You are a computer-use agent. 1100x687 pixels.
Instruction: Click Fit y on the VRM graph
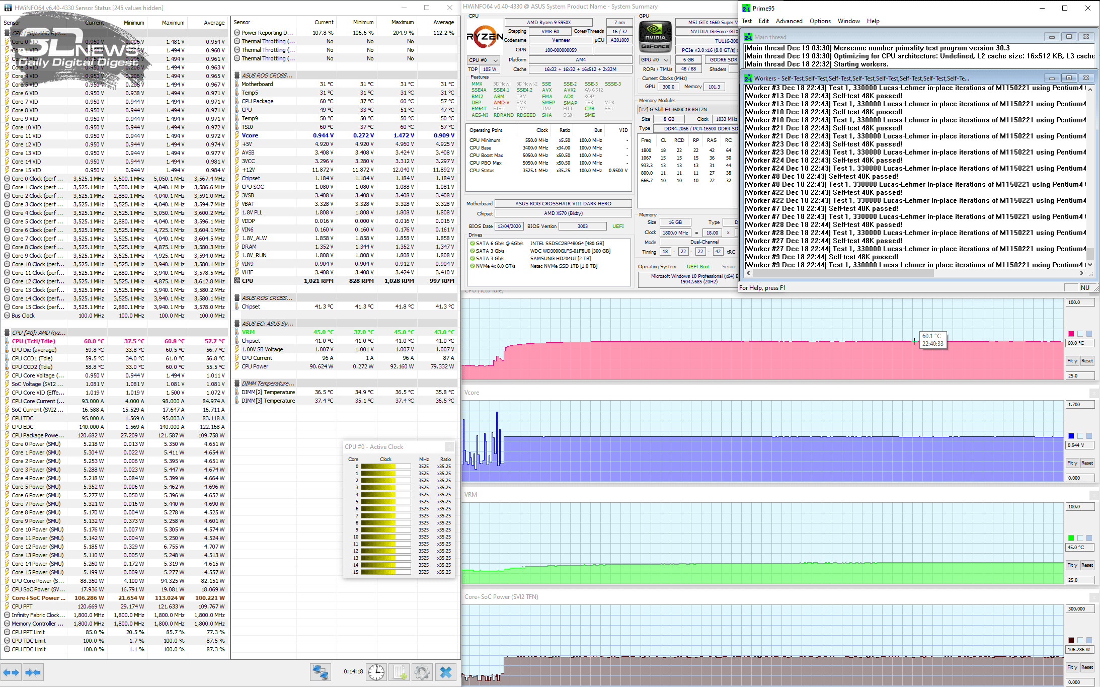pos(1072,565)
